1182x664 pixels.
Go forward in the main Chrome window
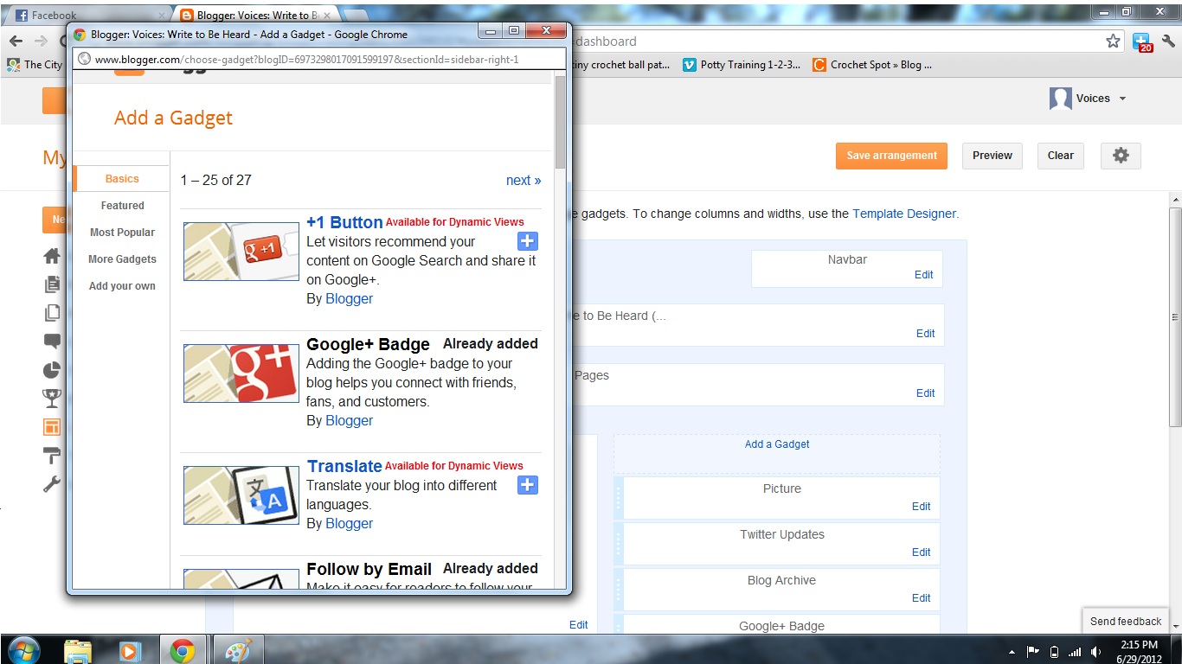41,41
